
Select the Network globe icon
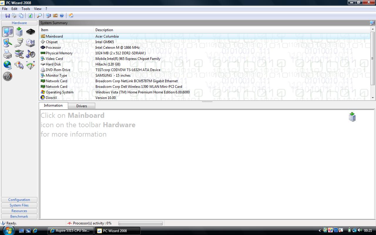pyautogui.click(x=8, y=65)
